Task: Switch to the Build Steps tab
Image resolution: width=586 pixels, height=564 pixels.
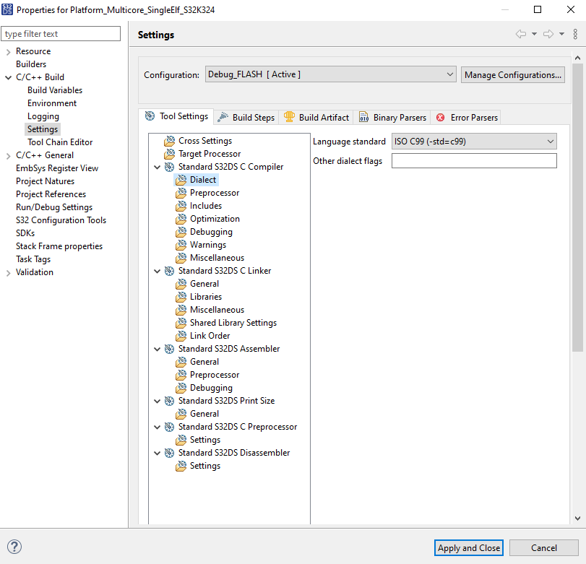Action: (x=246, y=117)
